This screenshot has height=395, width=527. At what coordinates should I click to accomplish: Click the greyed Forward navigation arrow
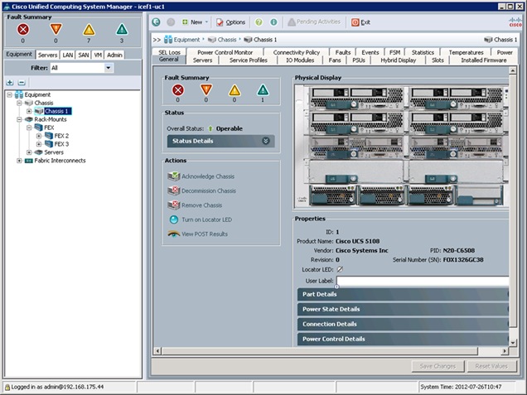[x=171, y=22]
